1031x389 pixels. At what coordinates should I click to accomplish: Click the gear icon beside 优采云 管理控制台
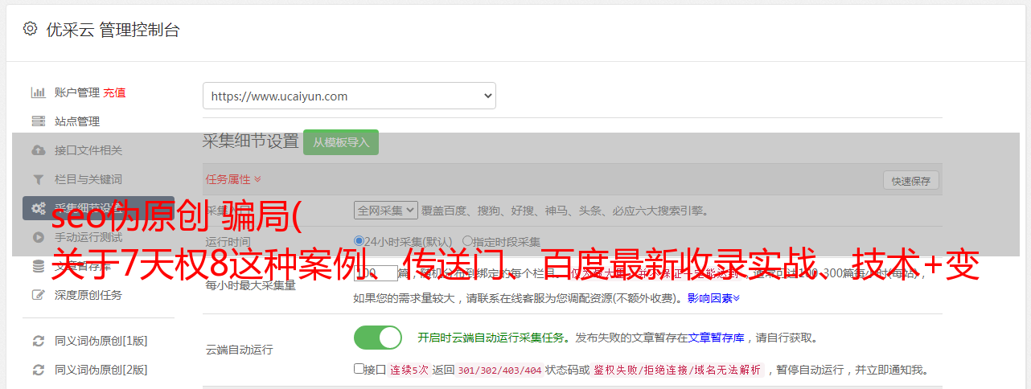point(30,29)
